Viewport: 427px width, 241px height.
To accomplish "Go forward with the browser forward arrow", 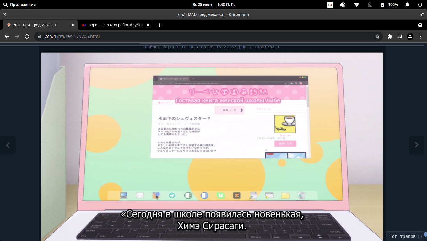I will 17,36.
